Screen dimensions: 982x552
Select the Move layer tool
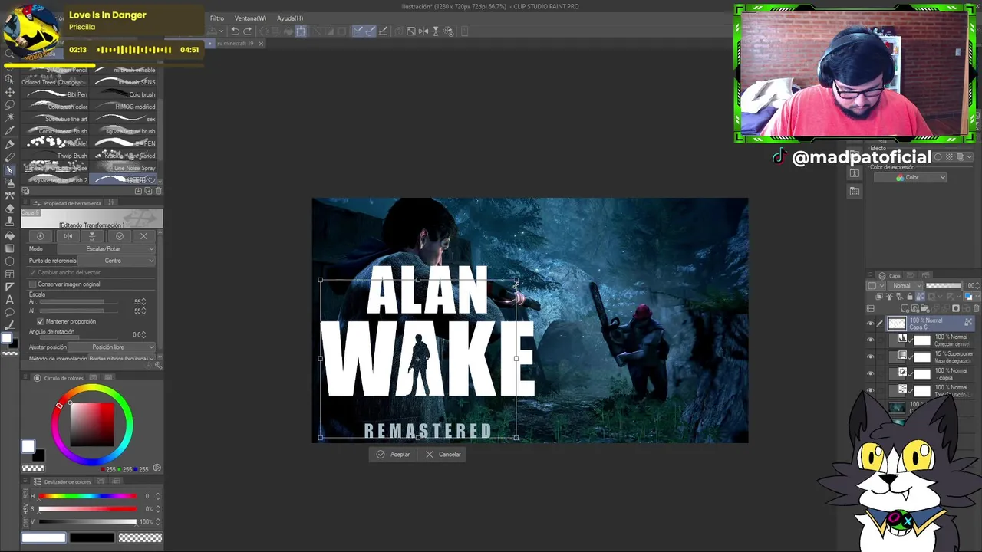[9, 92]
